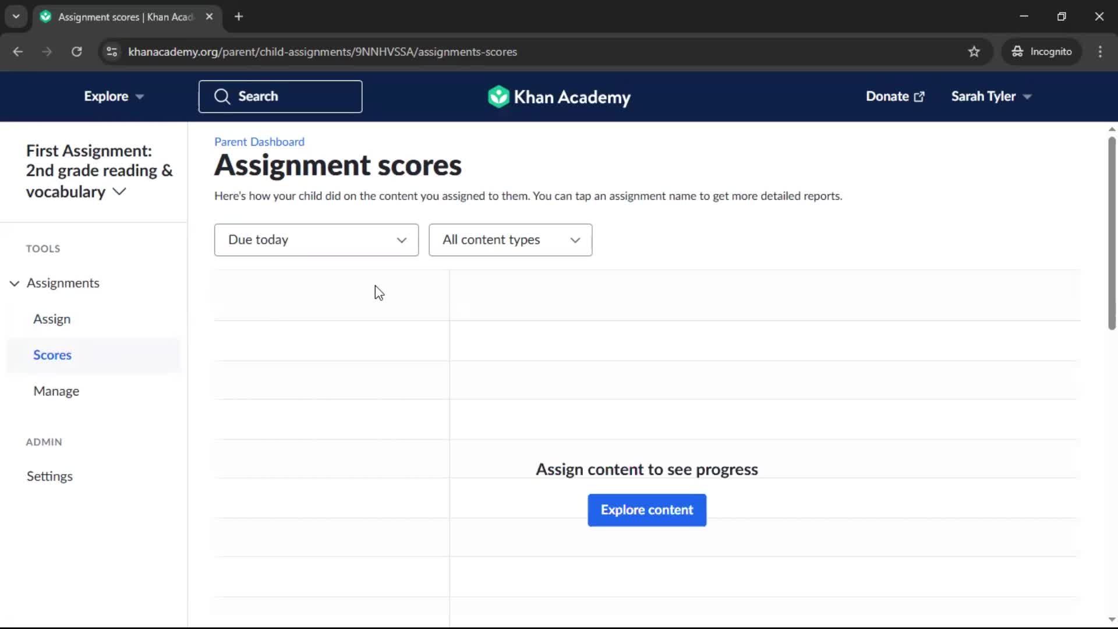Open the All content types dropdown
The height and width of the screenshot is (629, 1118).
pos(510,240)
